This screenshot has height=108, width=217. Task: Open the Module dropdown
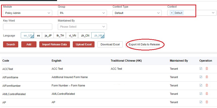(28, 13)
